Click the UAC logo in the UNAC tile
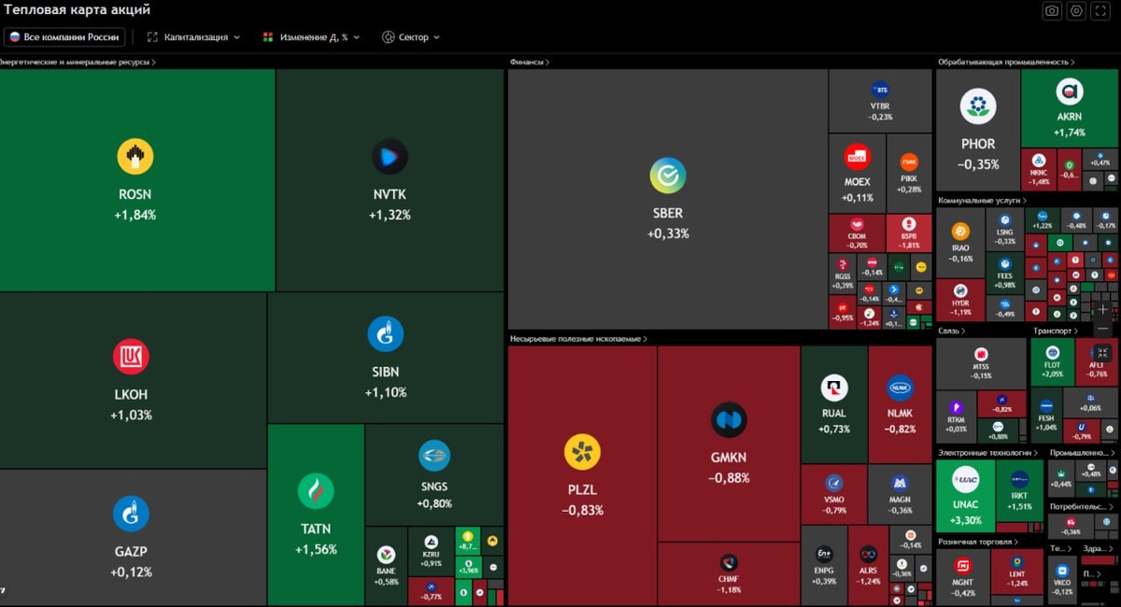 pyautogui.click(x=965, y=481)
